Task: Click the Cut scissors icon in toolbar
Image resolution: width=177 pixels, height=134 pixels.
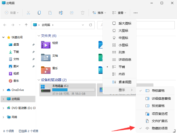Action: (x=28, y=13)
